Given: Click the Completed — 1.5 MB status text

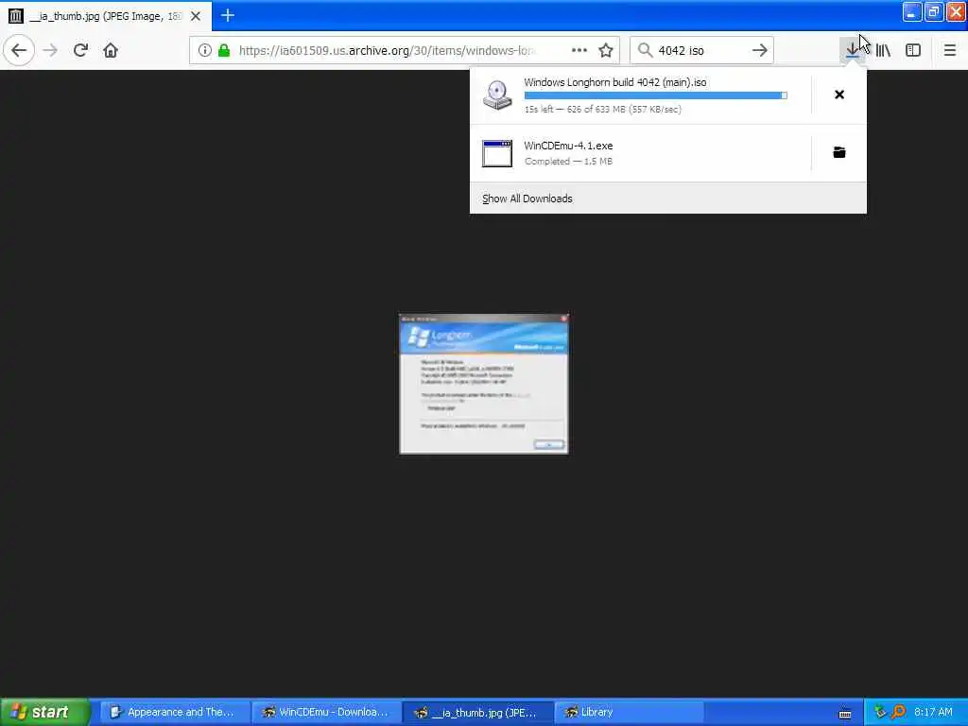Looking at the screenshot, I should click(568, 161).
